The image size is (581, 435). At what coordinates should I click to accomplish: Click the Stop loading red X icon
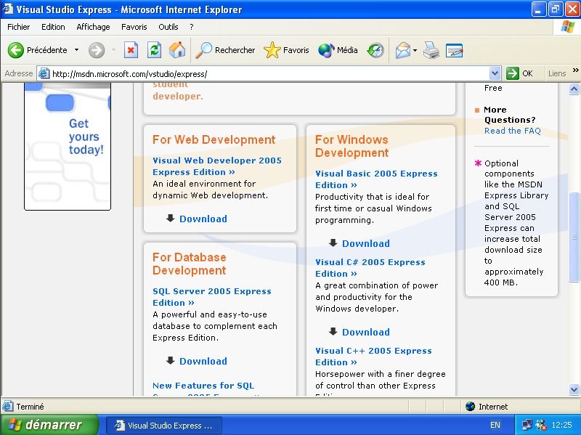tap(131, 50)
